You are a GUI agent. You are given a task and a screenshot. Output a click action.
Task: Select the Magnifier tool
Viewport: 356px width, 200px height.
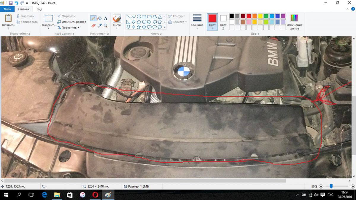106,26
